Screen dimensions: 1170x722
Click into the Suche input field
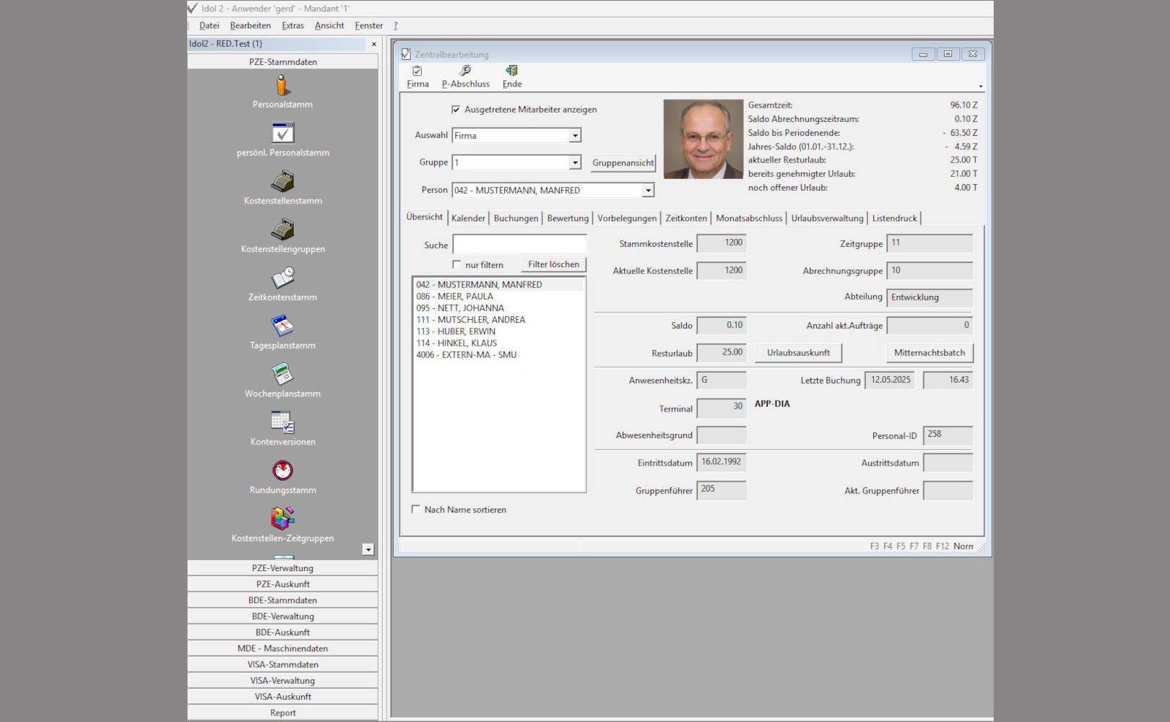pos(519,245)
